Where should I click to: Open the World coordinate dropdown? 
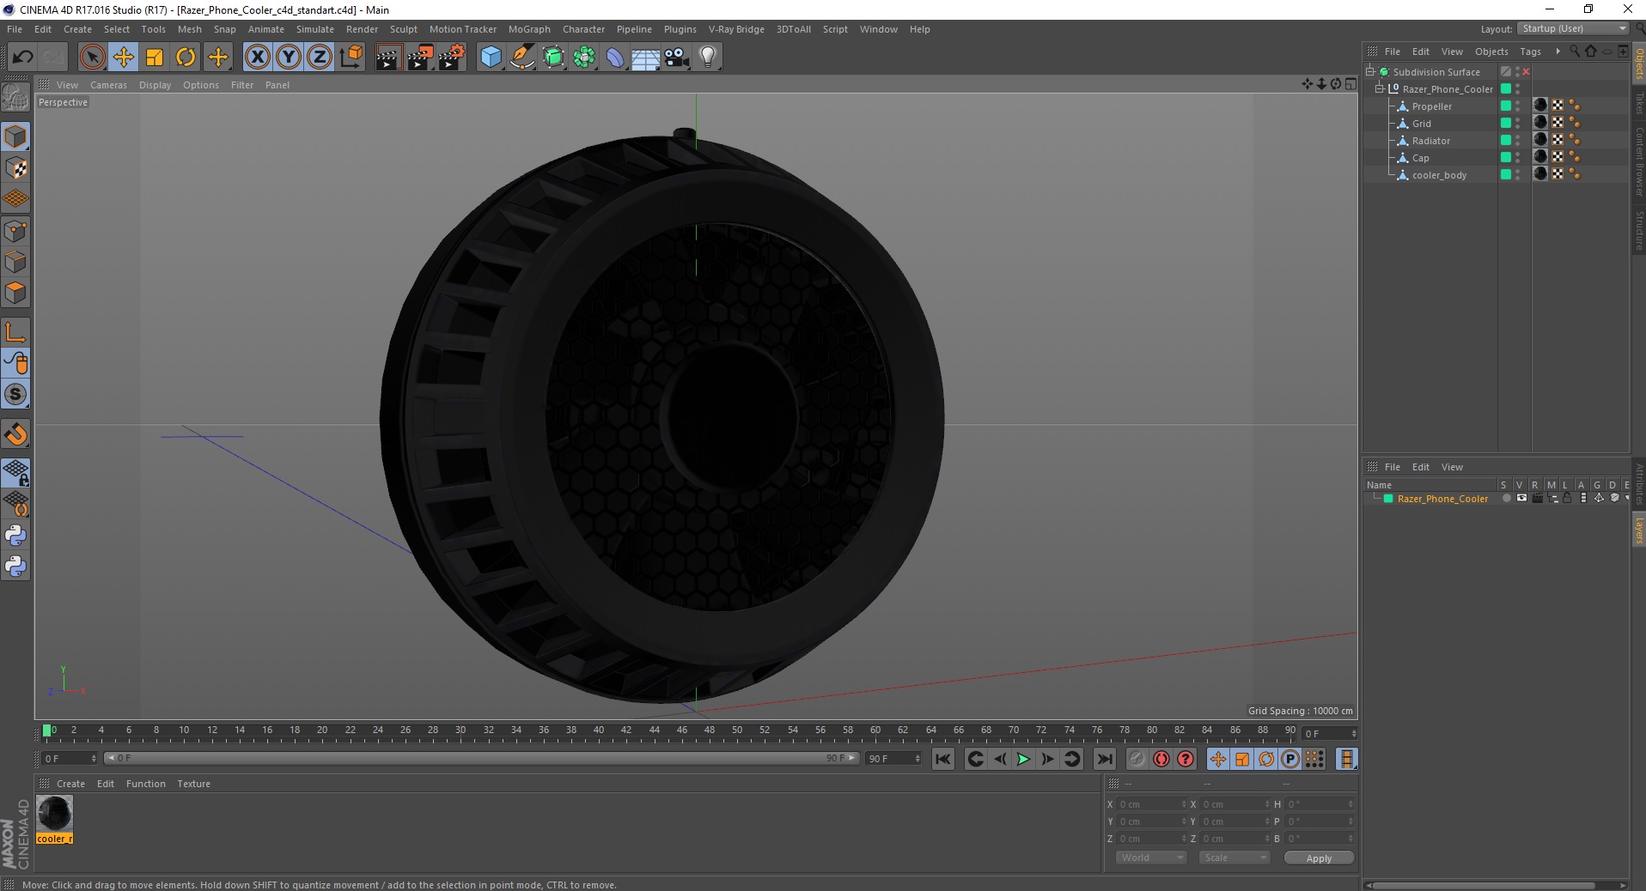click(1150, 858)
